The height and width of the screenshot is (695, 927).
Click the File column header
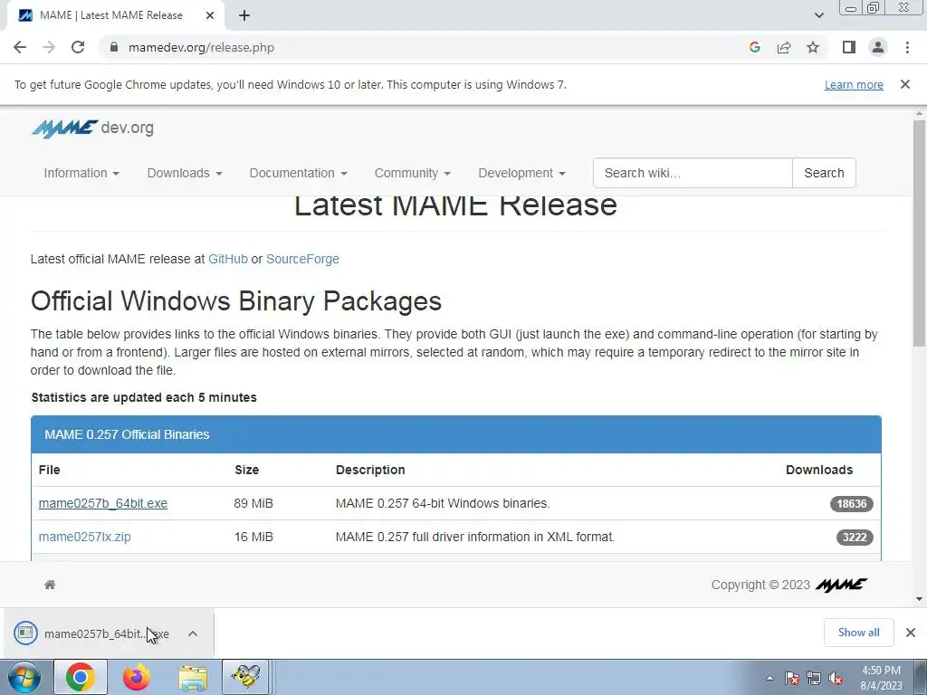click(49, 470)
